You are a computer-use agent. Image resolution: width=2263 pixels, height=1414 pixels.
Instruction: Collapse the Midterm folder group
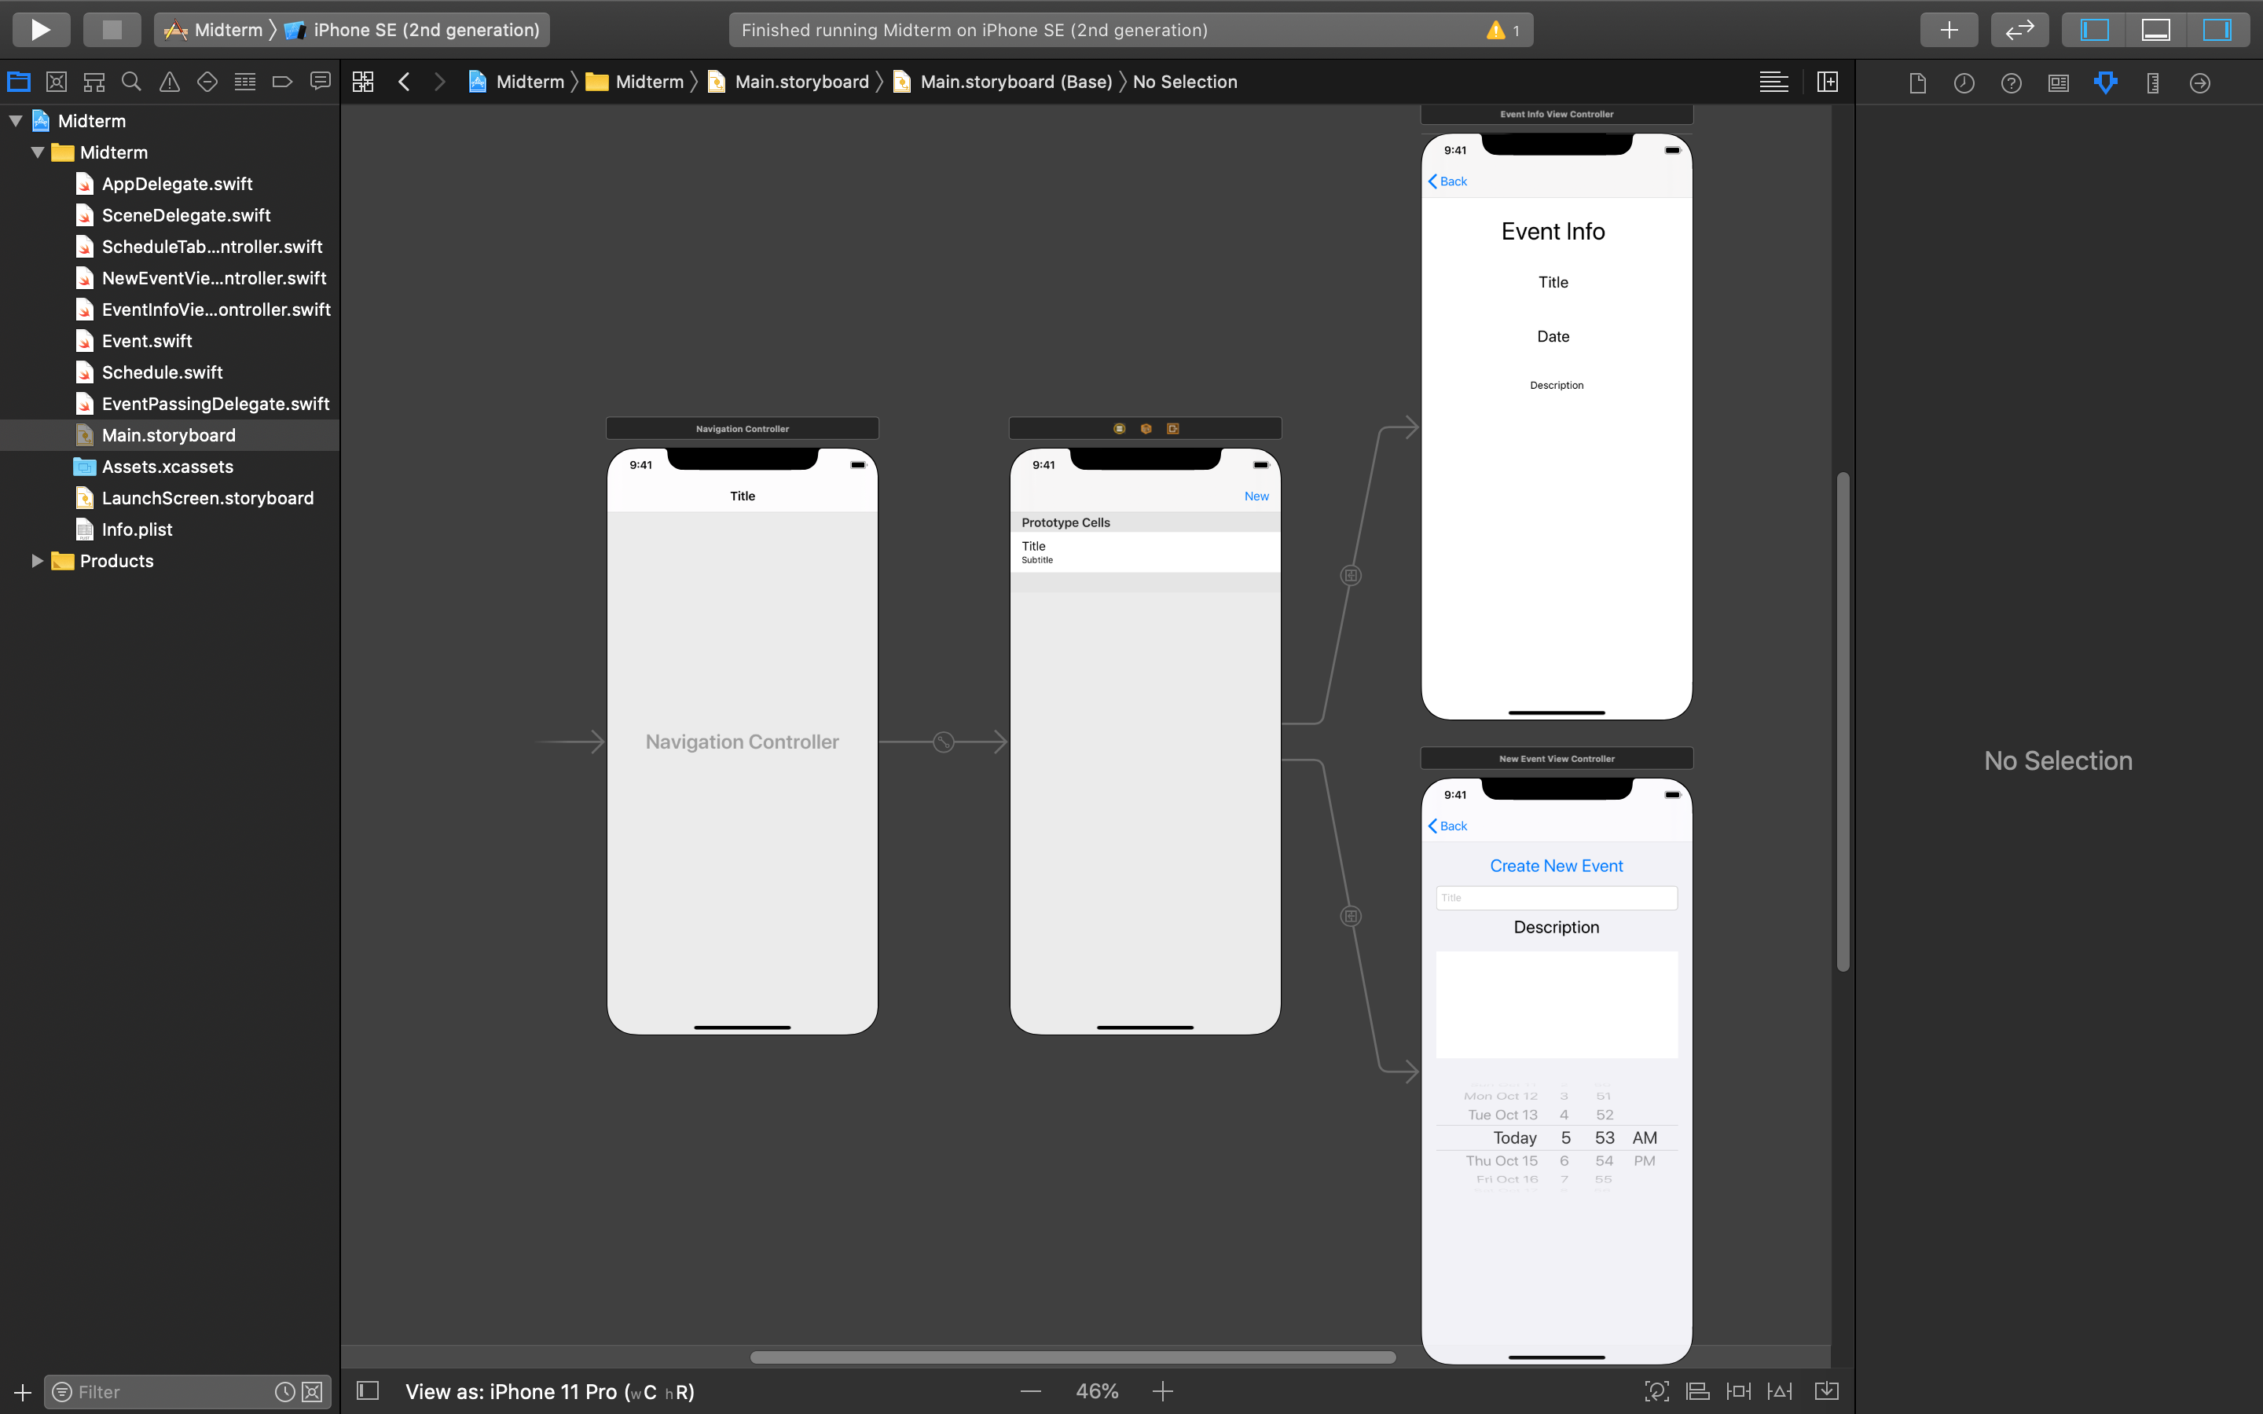click(x=38, y=152)
